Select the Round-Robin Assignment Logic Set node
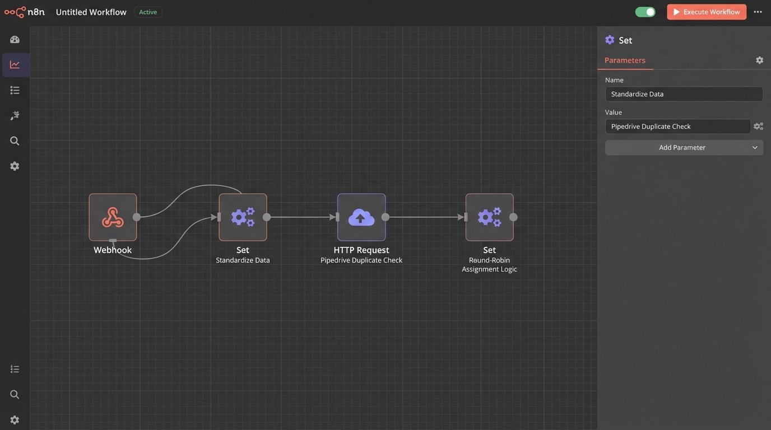This screenshot has height=430, width=771. tap(489, 217)
